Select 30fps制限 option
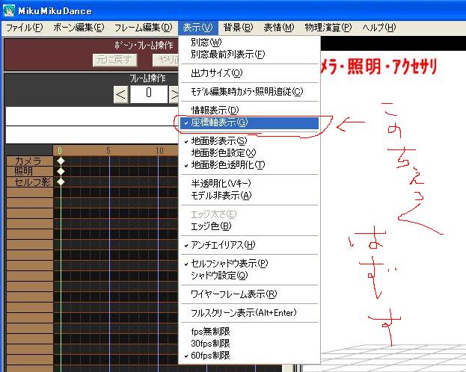The height and width of the screenshot is (372, 466). [250, 344]
